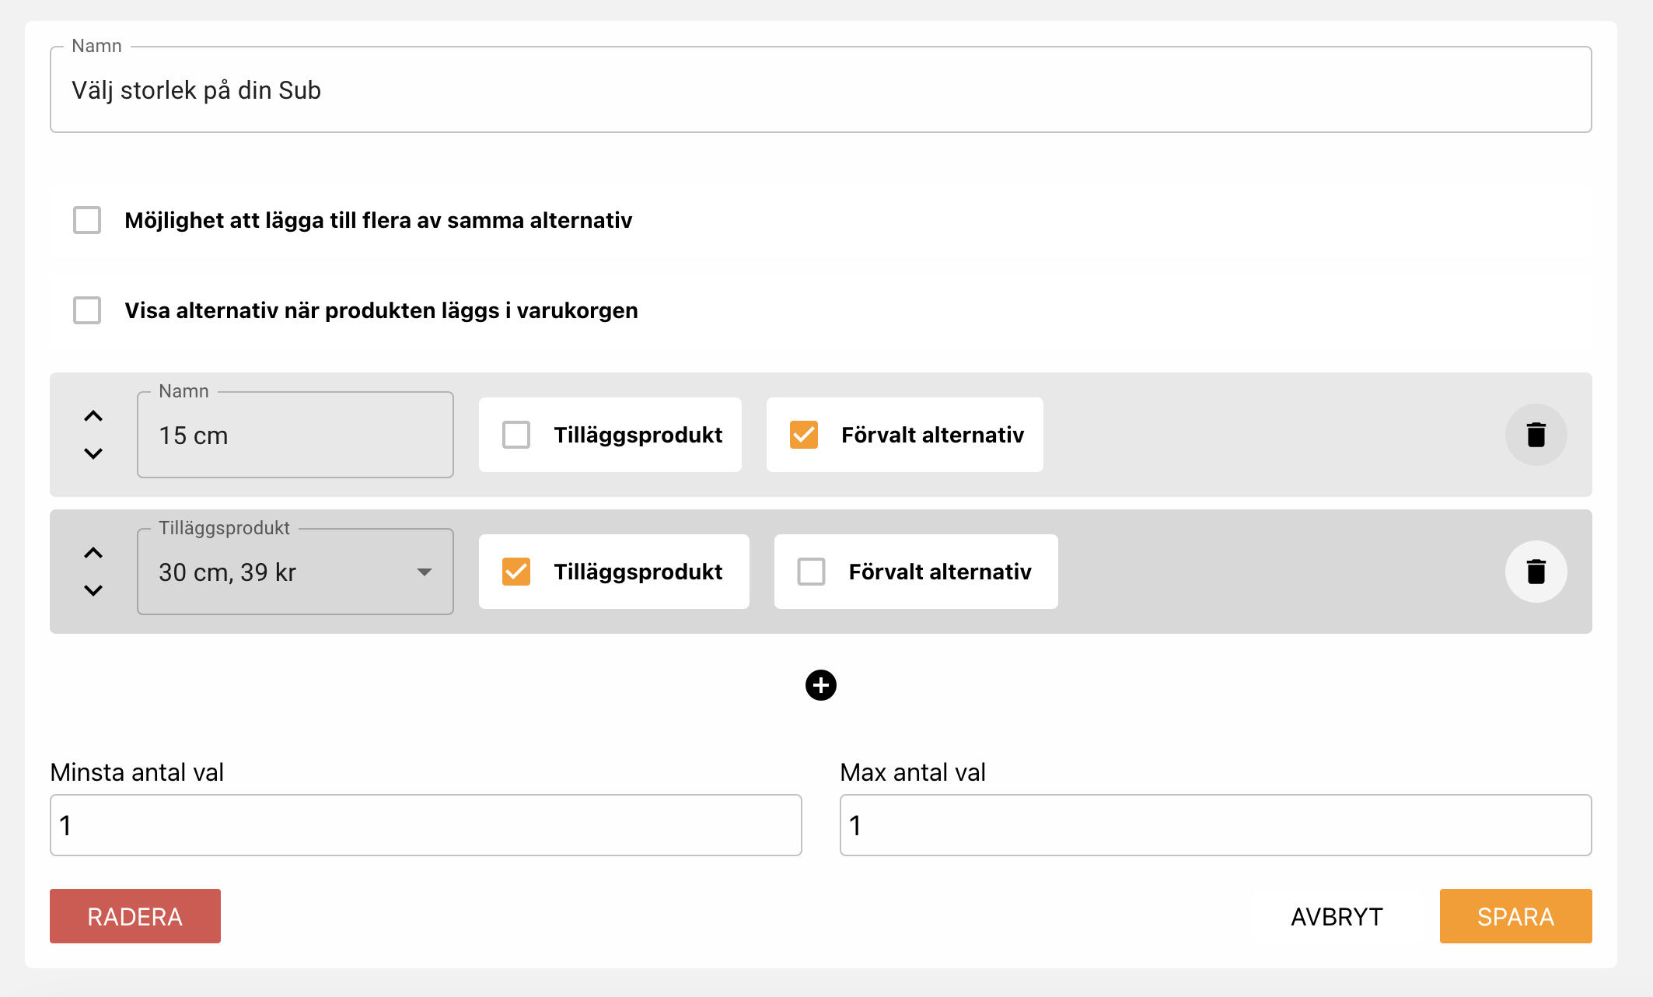Click the Minsta antal val input
The width and height of the screenshot is (1653, 997).
(426, 825)
